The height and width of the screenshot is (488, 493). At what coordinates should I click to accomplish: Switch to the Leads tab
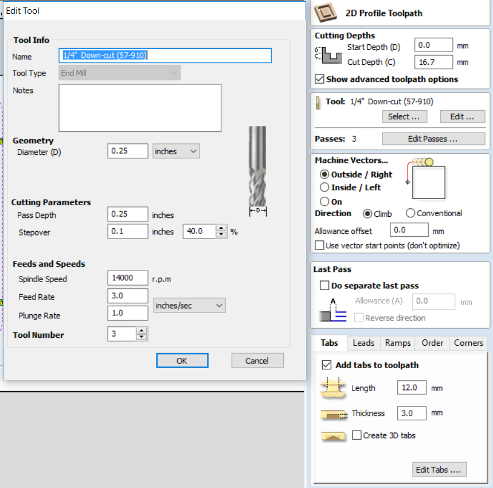[363, 343]
